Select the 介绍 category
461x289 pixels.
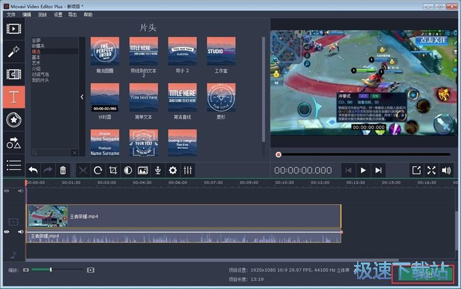pos(36,68)
